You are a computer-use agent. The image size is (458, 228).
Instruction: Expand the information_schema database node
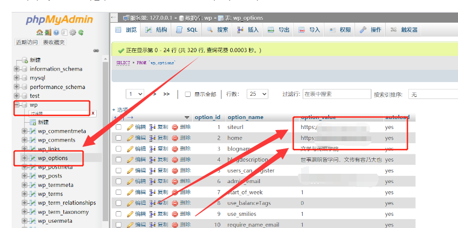pos(17,69)
